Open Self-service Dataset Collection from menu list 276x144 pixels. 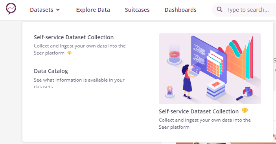coord(74,37)
